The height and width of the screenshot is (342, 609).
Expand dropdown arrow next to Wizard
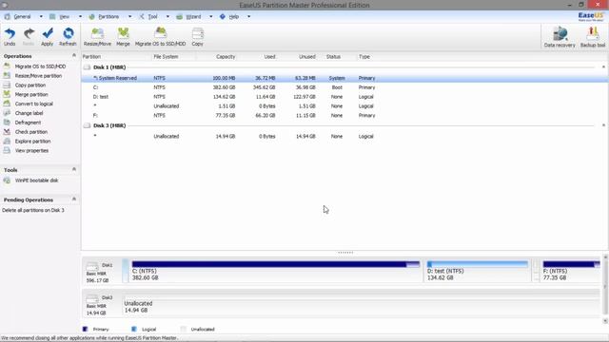coord(211,17)
